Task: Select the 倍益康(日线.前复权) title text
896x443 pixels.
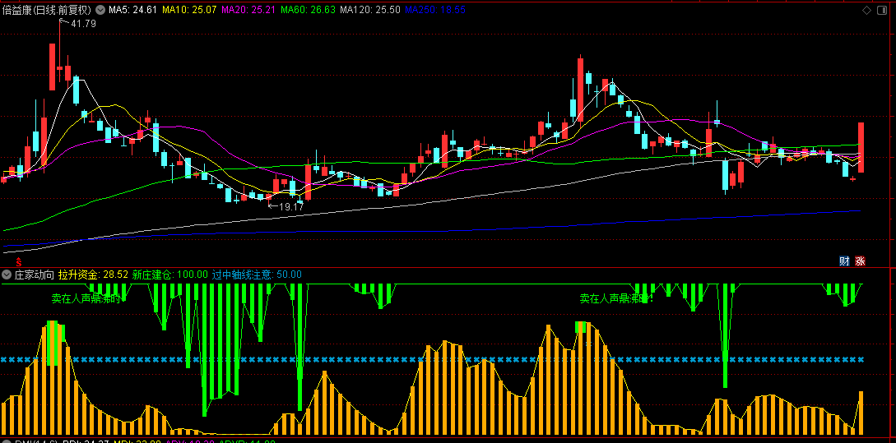Action: point(47,10)
